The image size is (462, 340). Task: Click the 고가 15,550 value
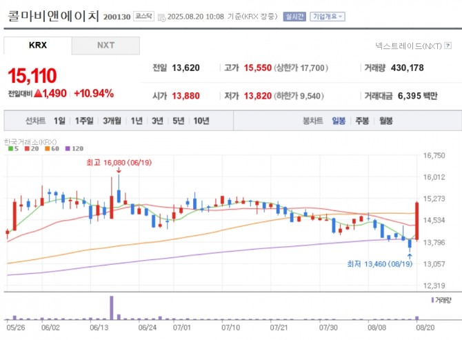point(257,68)
